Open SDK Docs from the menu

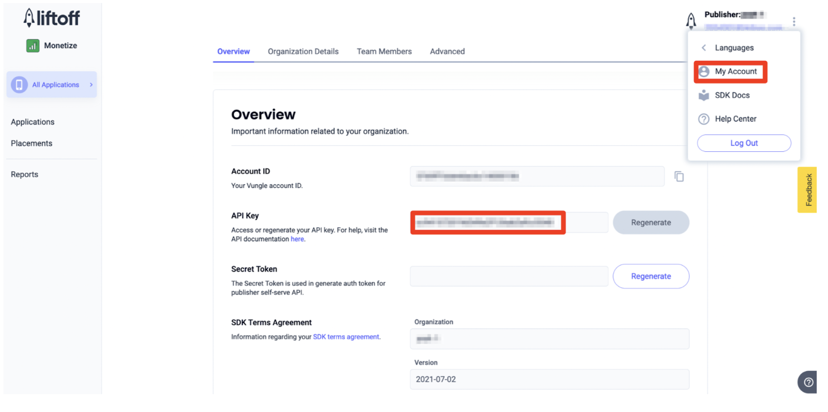(x=732, y=95)
